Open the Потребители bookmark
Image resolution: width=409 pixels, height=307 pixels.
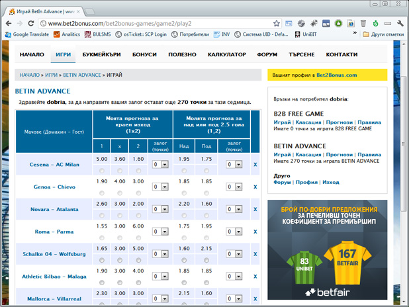pos(190,34)
